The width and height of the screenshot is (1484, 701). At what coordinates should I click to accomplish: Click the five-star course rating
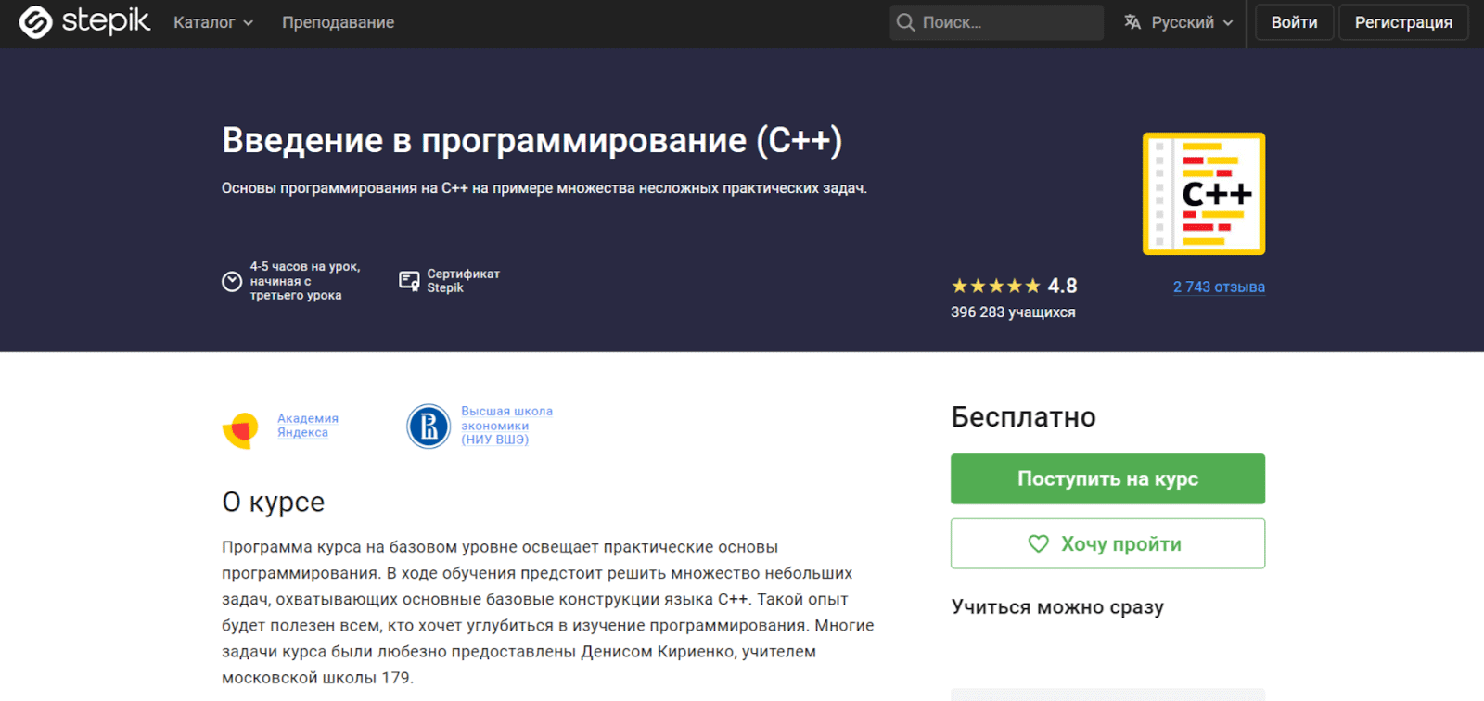point(995,287)
